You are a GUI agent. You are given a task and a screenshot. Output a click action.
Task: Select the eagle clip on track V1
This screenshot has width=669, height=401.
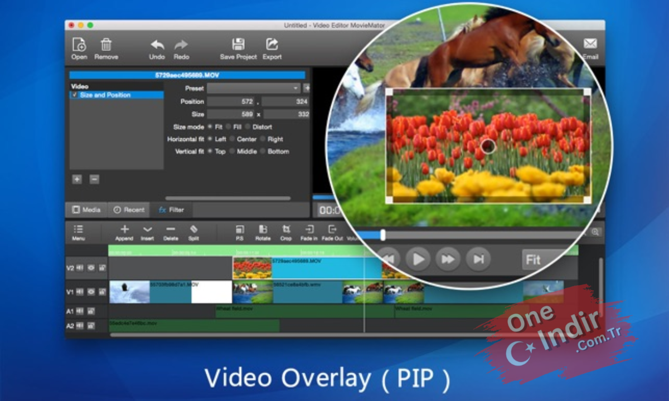click(171, 292)
